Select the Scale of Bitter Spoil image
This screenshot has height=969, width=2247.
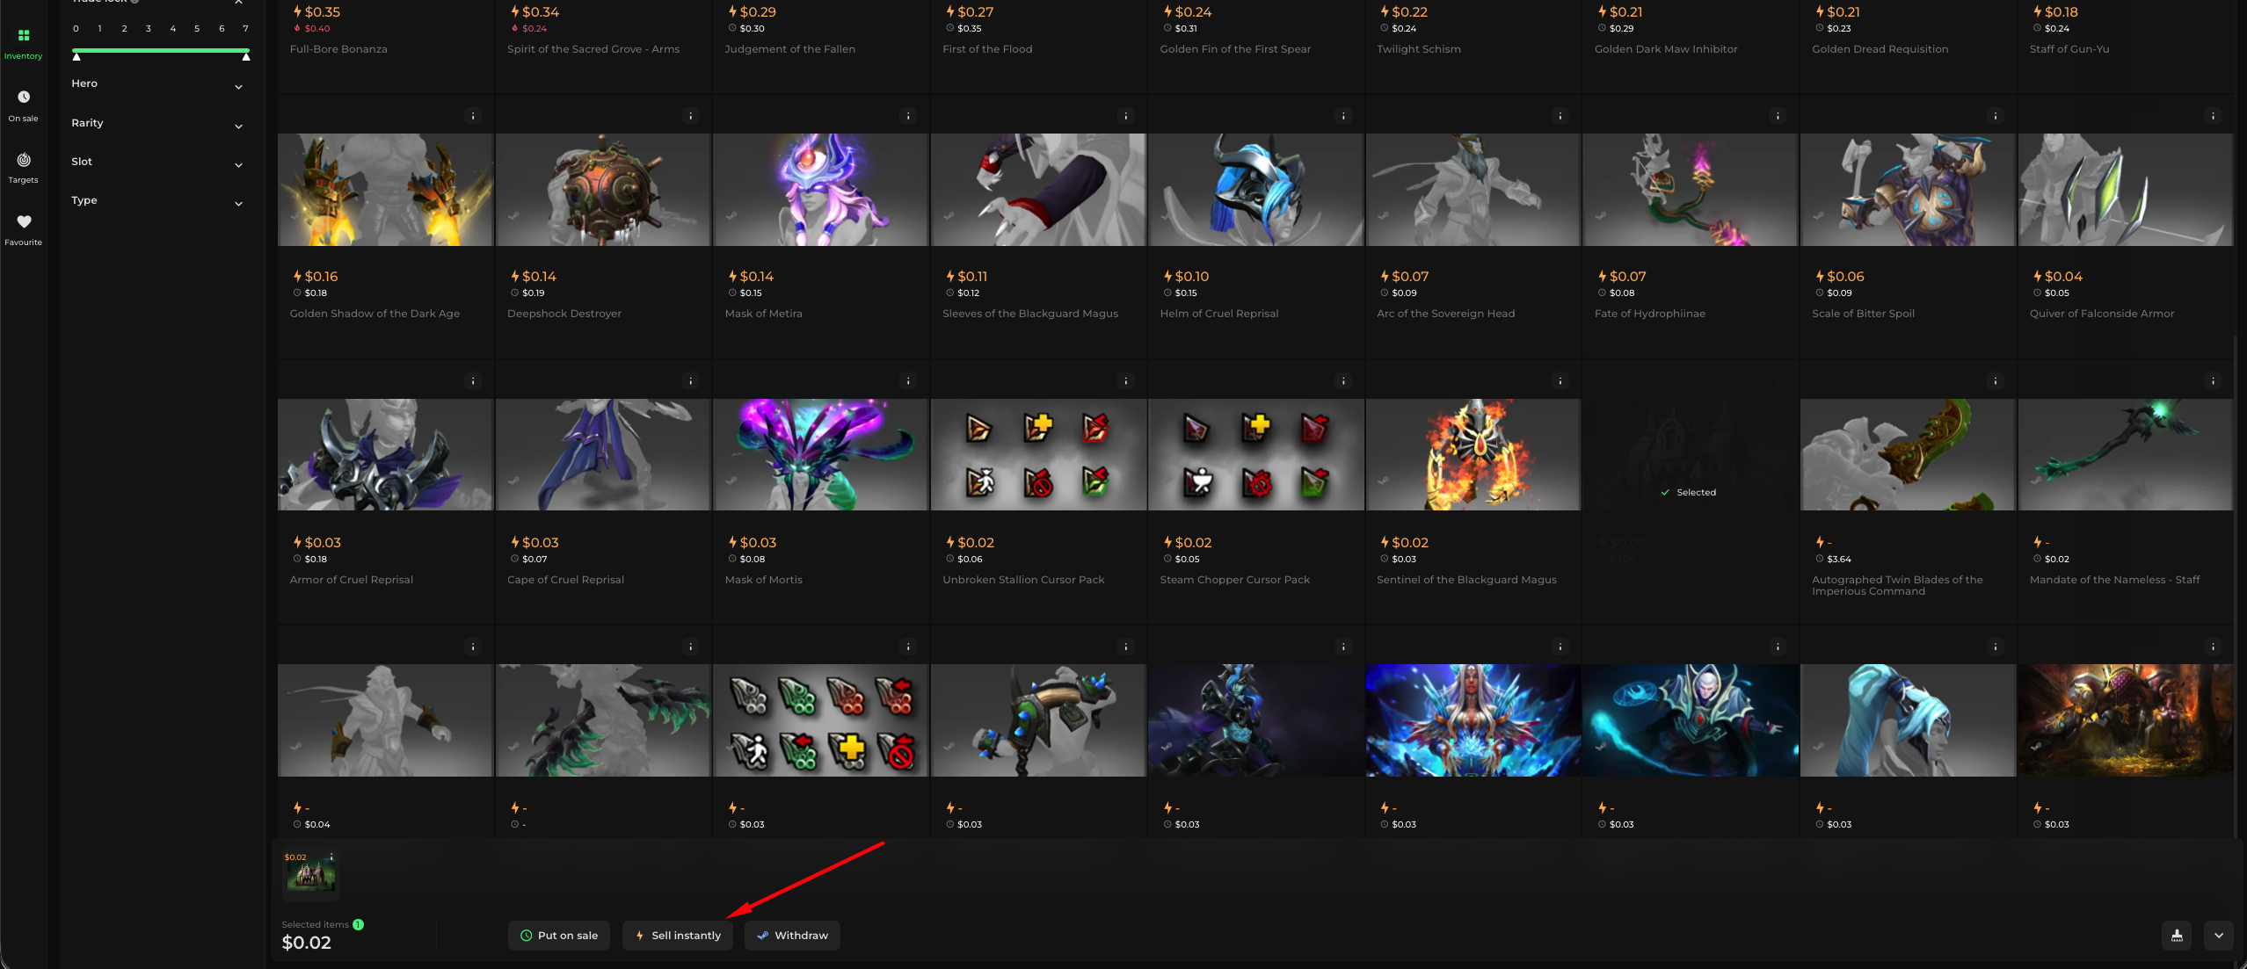coord(1908,190)
